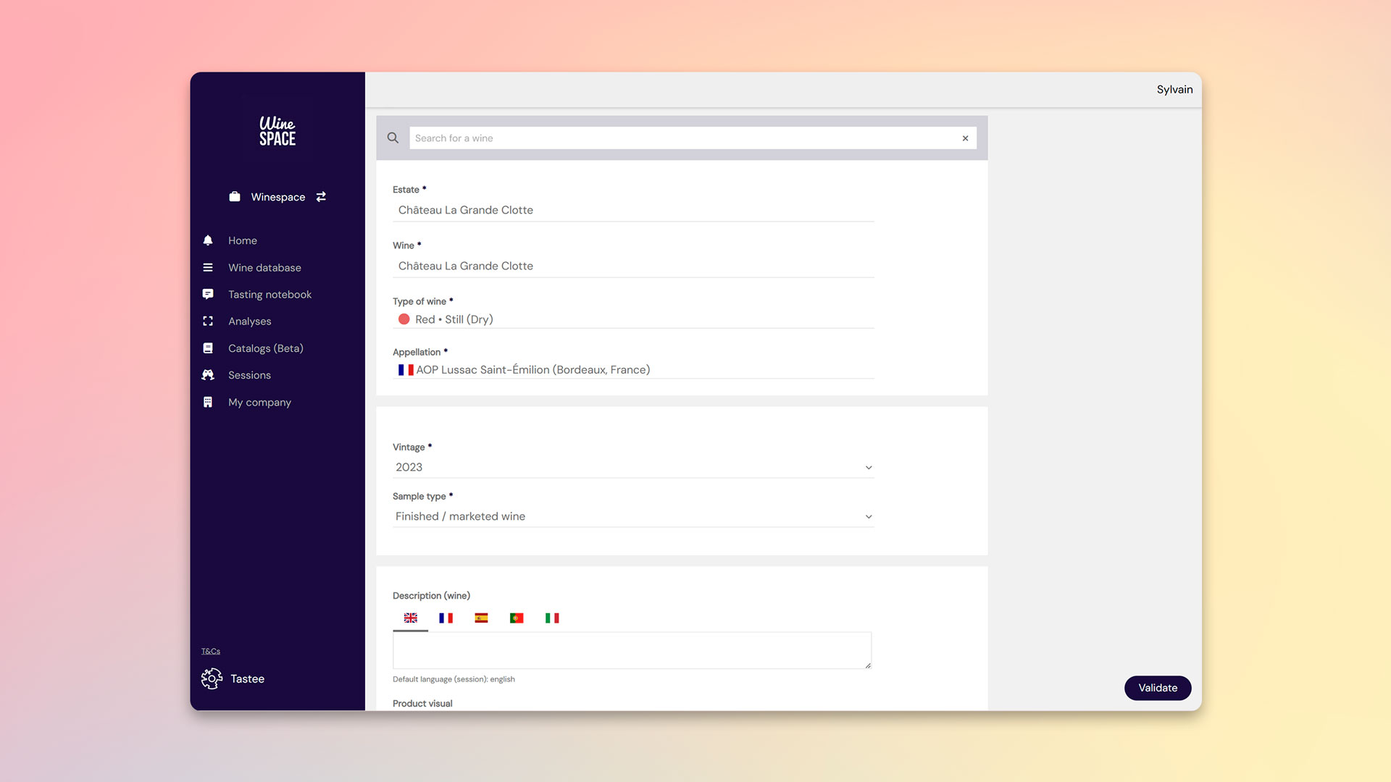Image resolution: width=1391 pixels, height=782 pixels.
Task: Open the Type of wine selector
Action: coord(632,319)
